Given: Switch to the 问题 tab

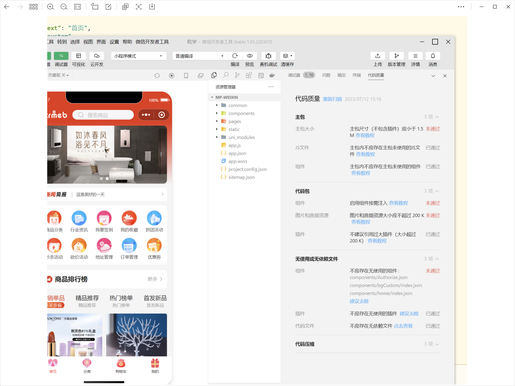Looking at the screenshot, I should tap(326, 75).
